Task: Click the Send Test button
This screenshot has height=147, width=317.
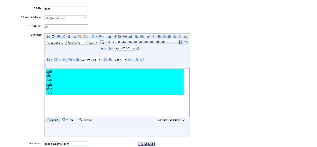Action: (x=146, y=144)
